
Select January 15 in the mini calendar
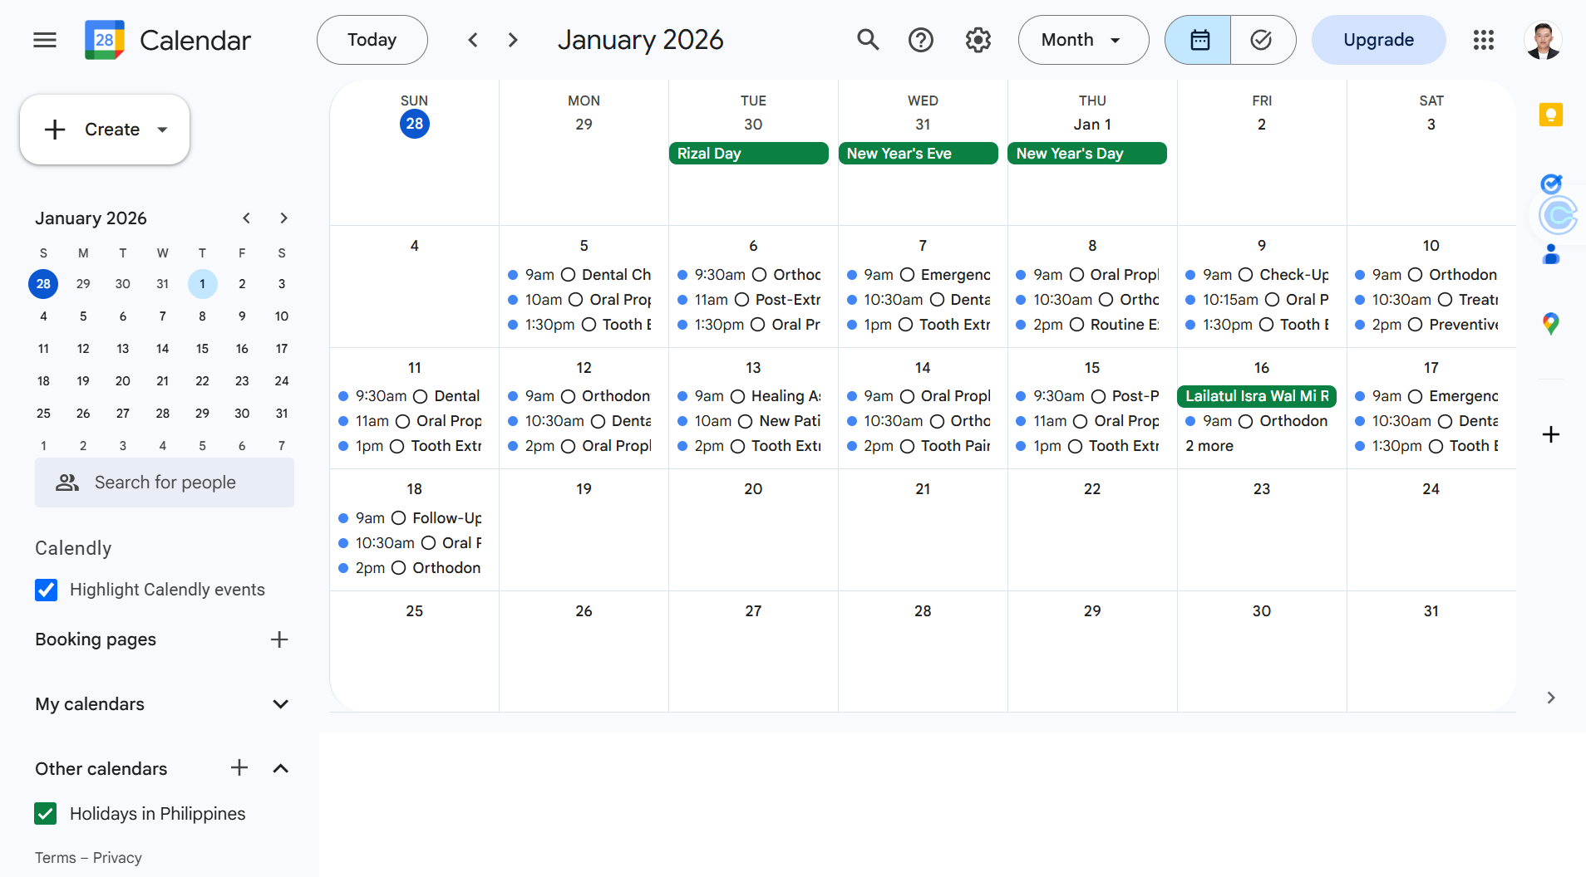[x=202, y=349]
